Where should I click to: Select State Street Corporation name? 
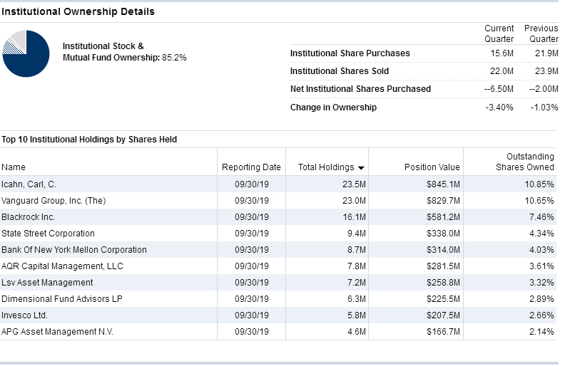48,234
